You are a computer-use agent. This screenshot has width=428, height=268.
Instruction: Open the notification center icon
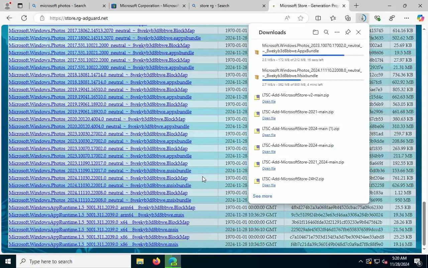point(418,261)
